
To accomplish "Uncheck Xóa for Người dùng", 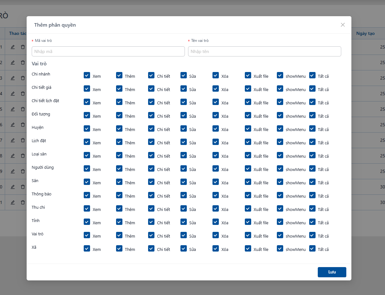I will pos(216,168).
